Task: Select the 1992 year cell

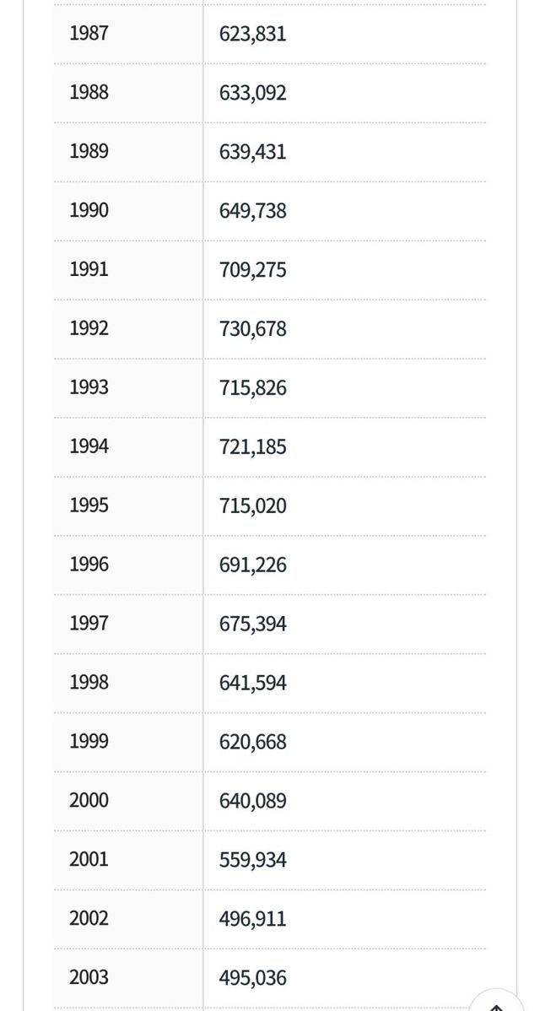Action: click(x=89, y=328)
